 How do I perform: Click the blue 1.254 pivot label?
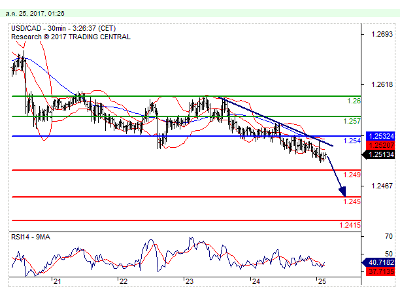(x=352, y=141)
